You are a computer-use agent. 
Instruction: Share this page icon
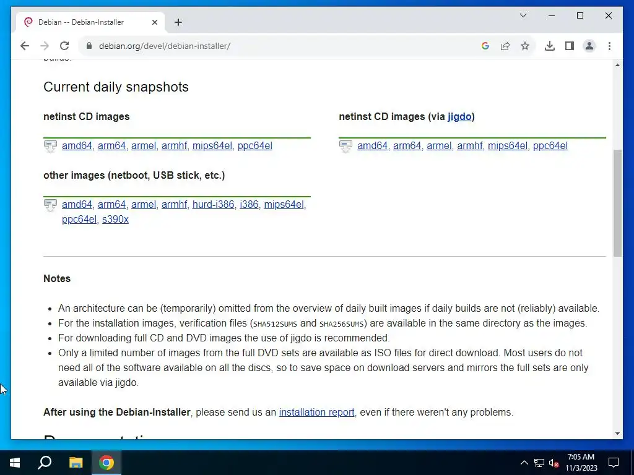click(505, 46)
